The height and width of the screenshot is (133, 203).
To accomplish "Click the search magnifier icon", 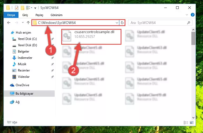I will click(189, 23).
